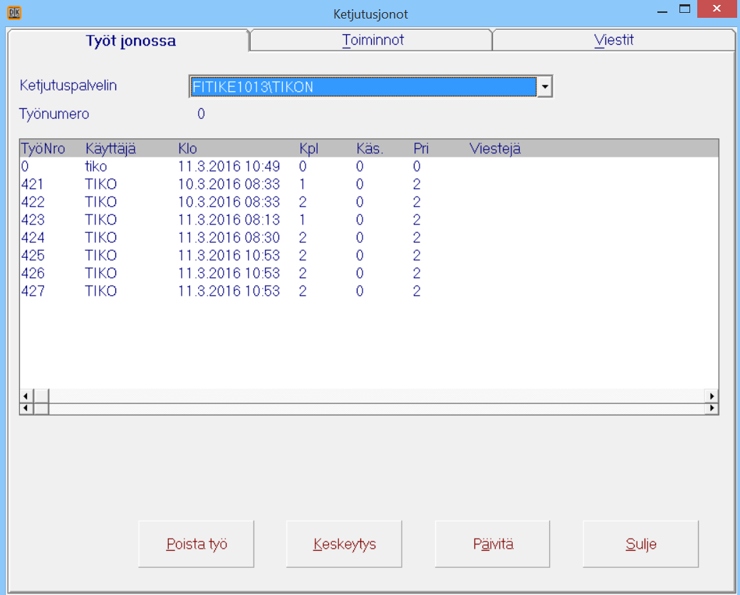
Task: Select job row 421
Action: point(369,184)
